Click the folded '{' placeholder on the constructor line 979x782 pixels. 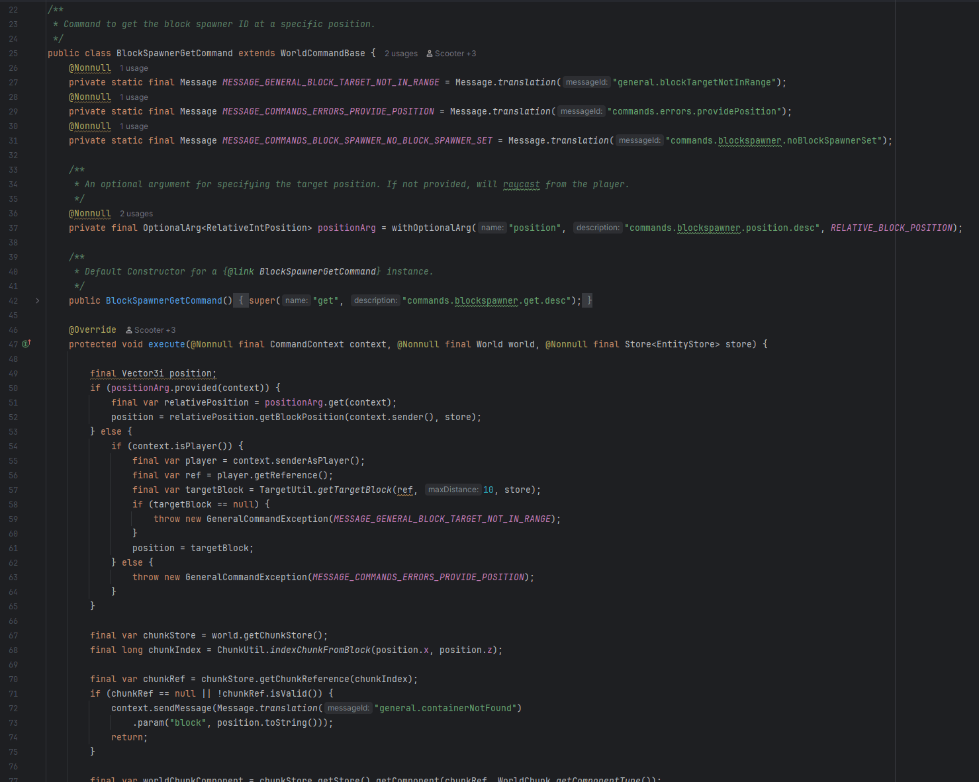[241, 300]
